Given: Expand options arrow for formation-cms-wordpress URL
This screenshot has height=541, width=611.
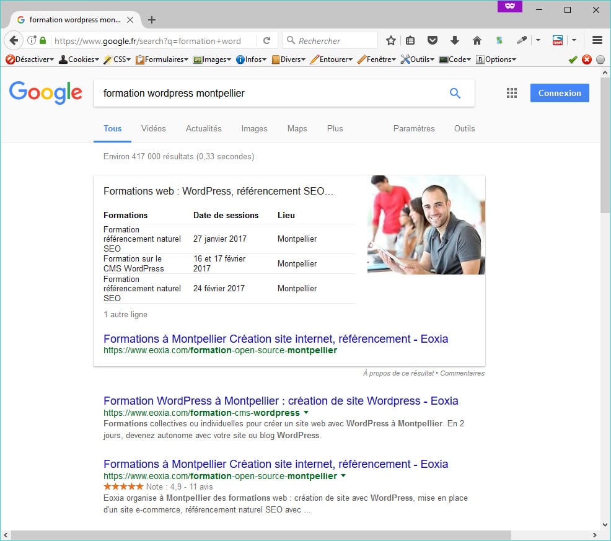Looking at the screenshot, I should pyautogui.click(x=306, y=412).
